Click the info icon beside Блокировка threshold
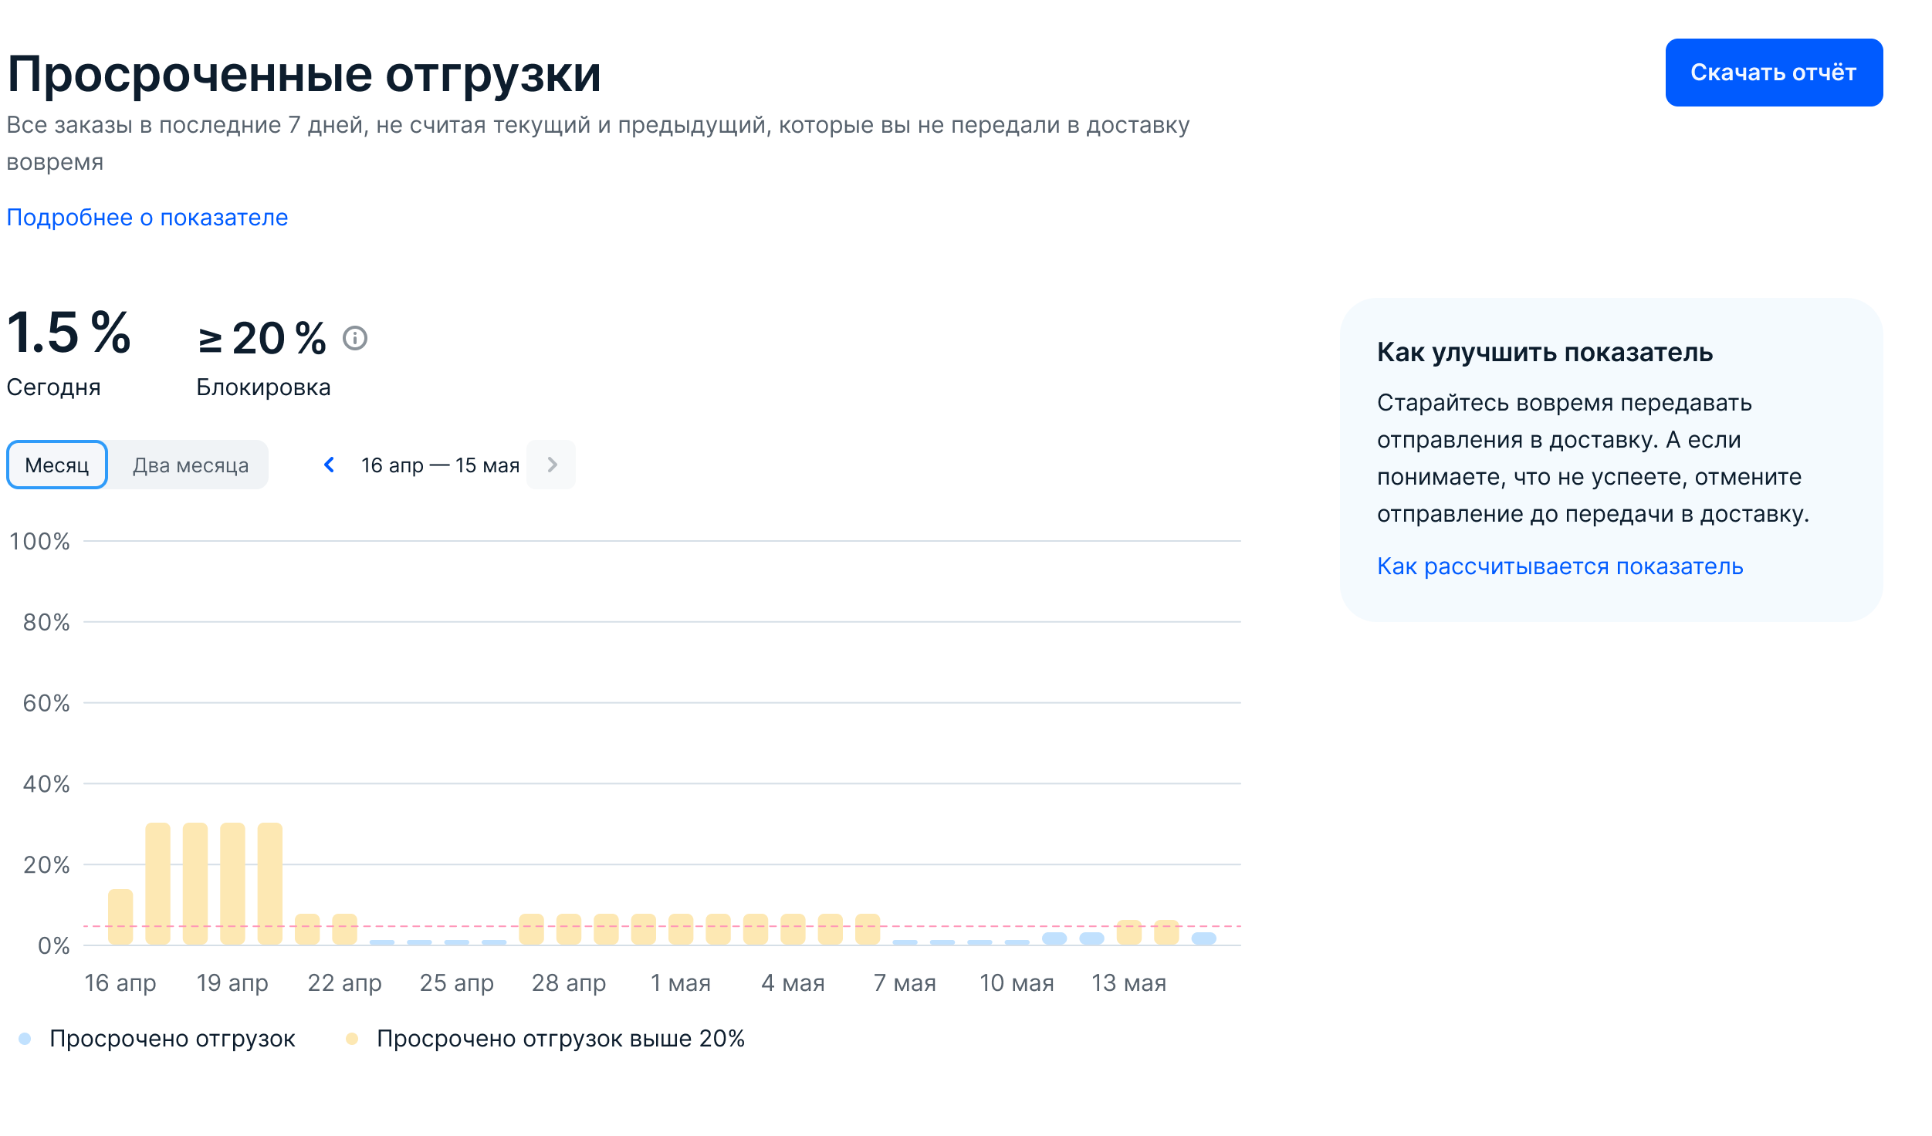Viewport: 1932px width, 1136px height. click(x=355, y=338)
